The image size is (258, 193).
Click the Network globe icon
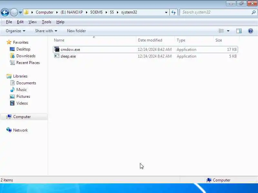tap(9, 130)
